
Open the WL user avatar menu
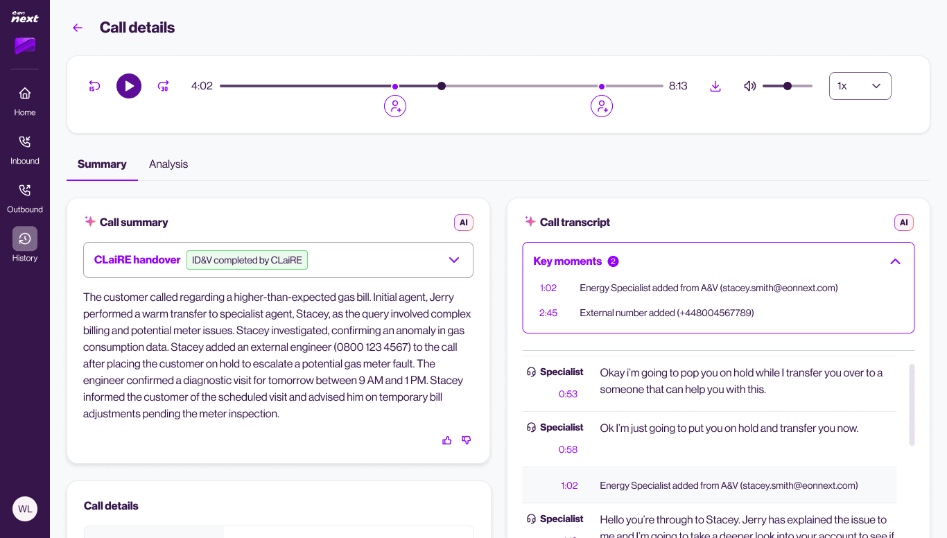tap(25, 509)
